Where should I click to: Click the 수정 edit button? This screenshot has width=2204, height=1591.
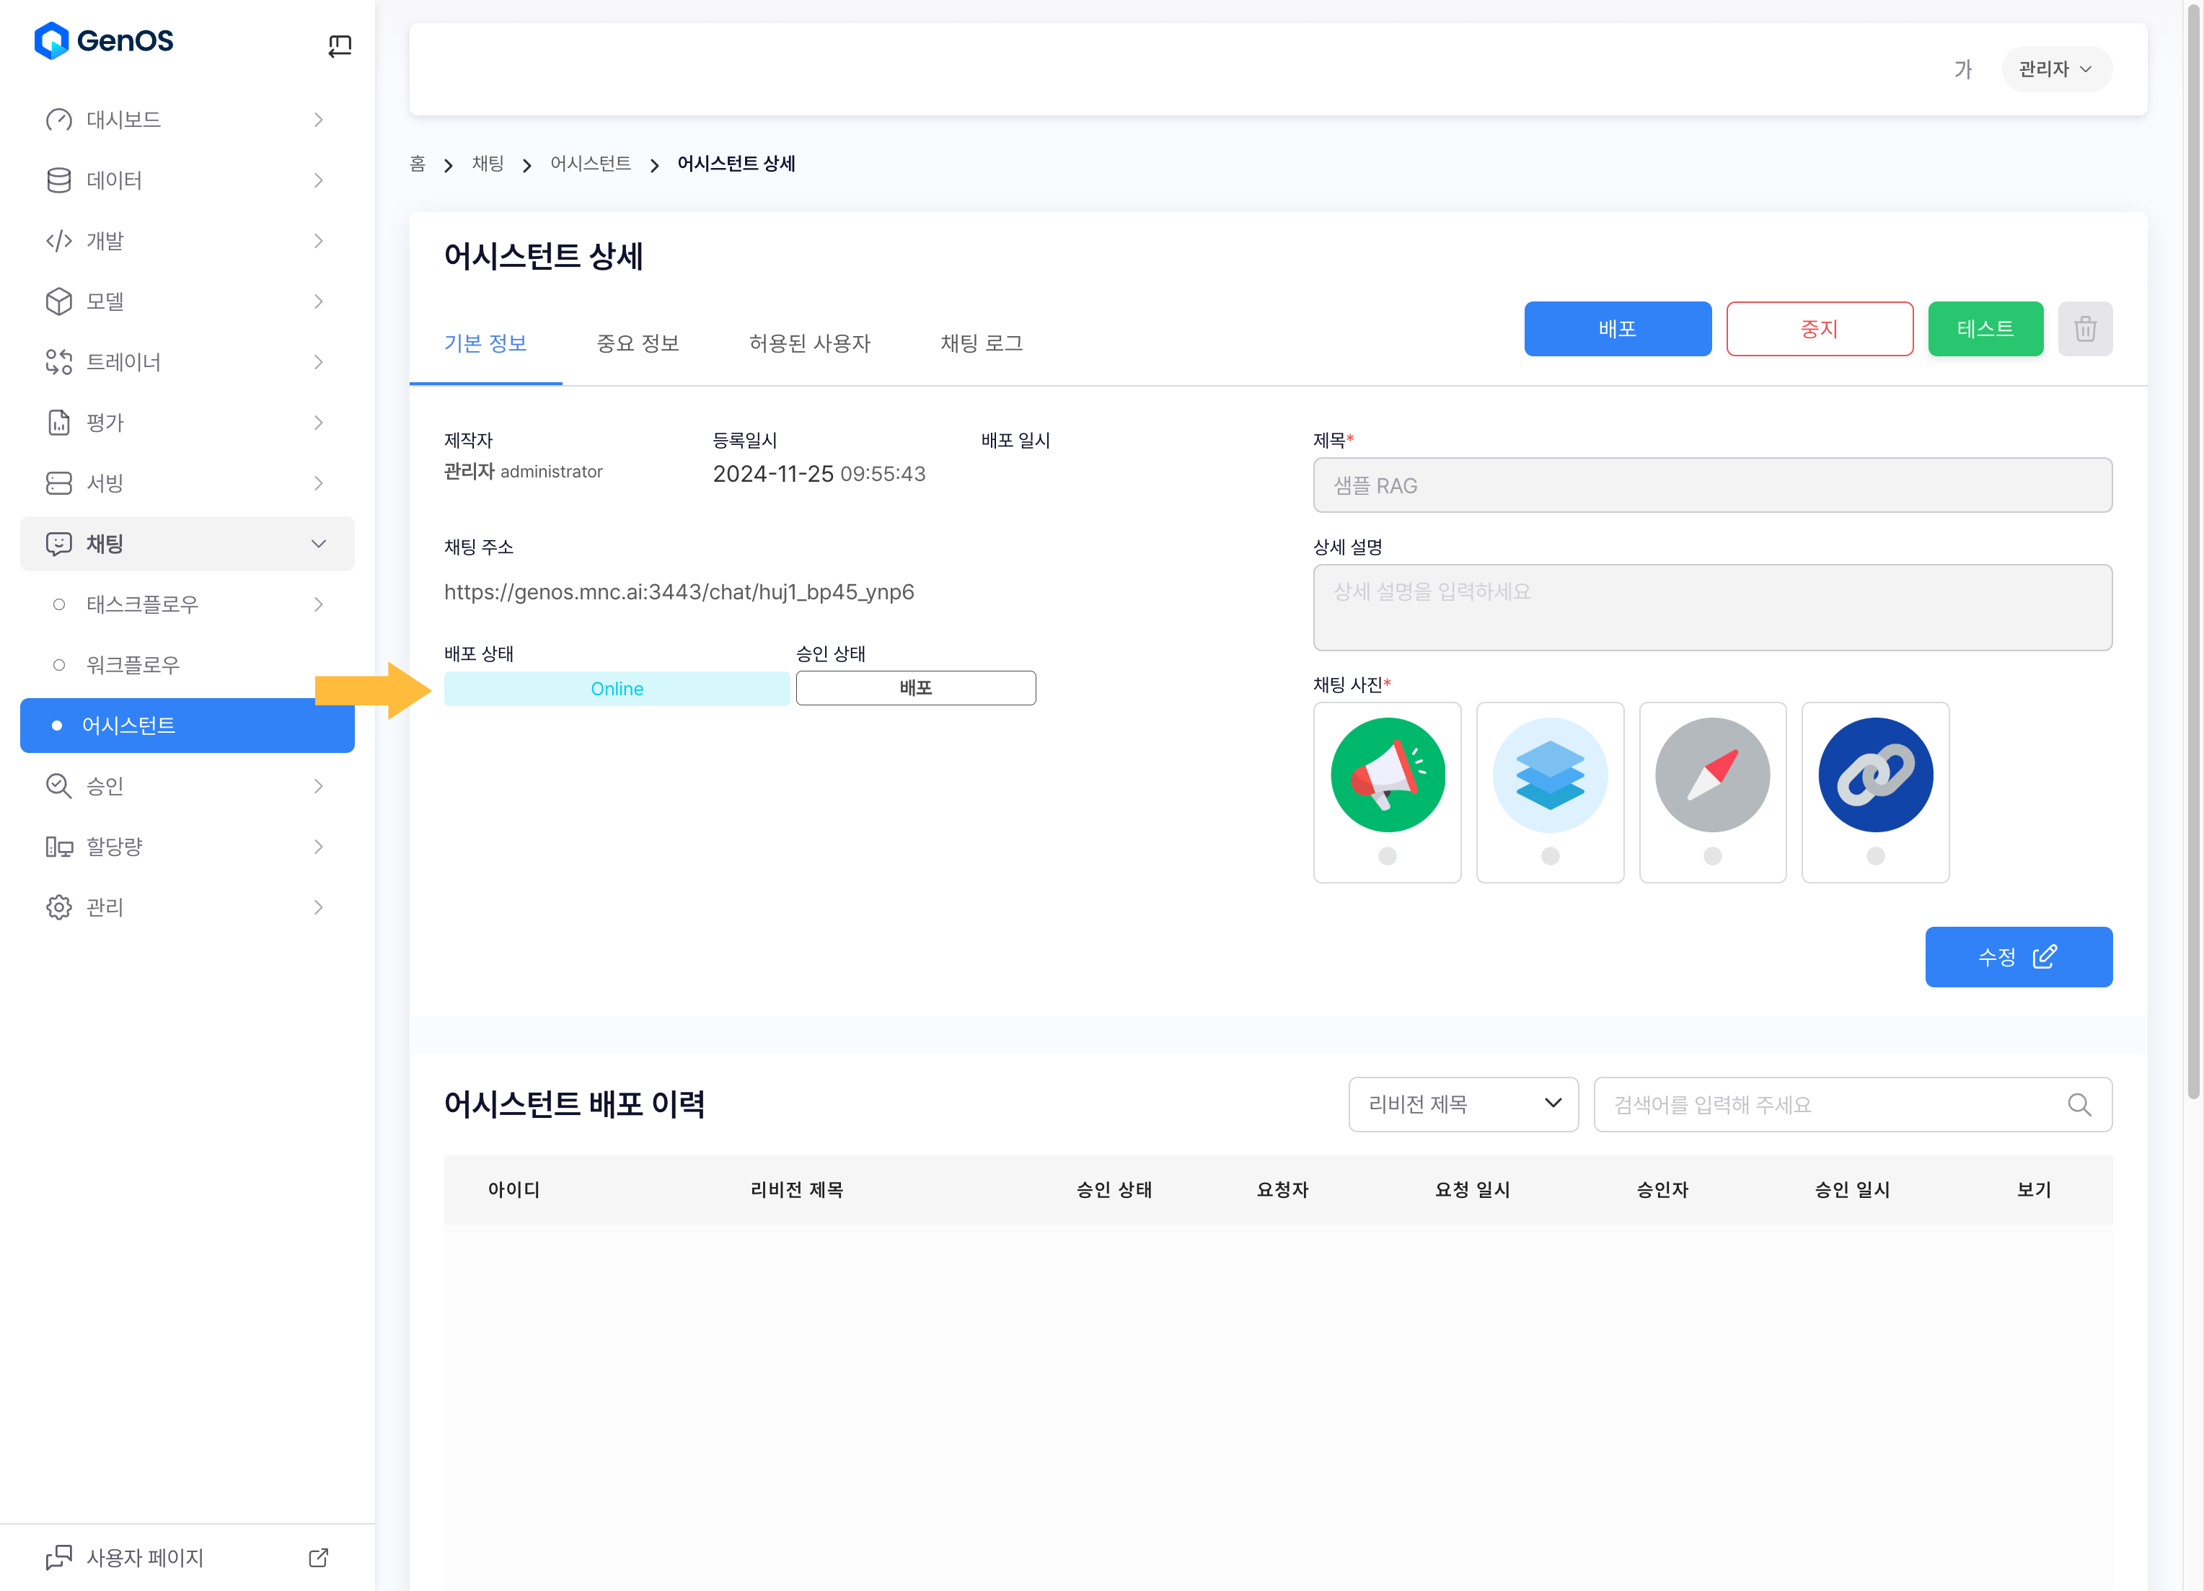click(x=2017, y=956)
